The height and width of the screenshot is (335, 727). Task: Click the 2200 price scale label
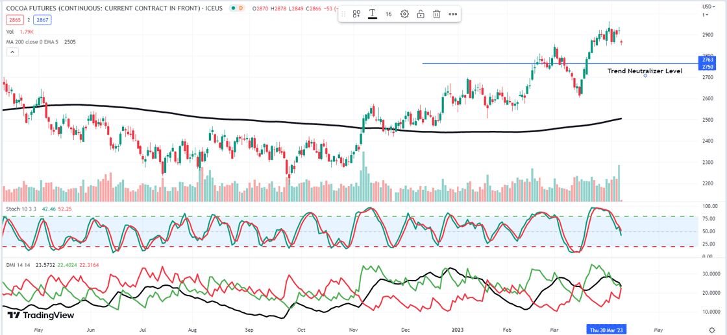(x=708, y=183)
